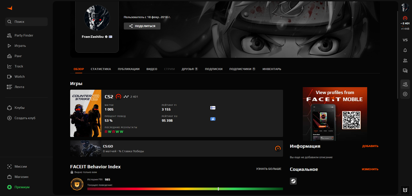
Task: Switch to the Обзор tab
Action: click(x=79, y=69)
